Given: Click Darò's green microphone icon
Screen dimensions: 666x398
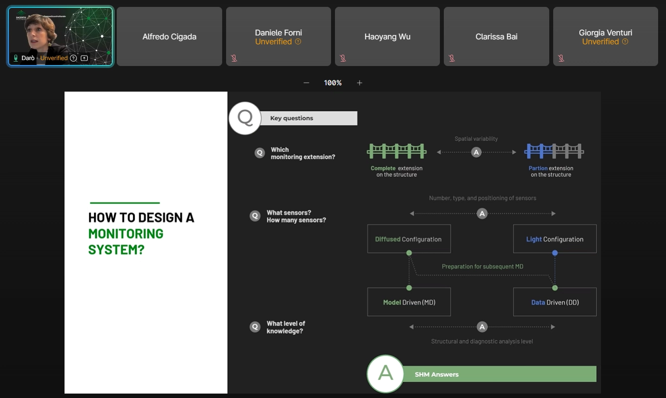Looking at the screenshot, I should point(16,58).
